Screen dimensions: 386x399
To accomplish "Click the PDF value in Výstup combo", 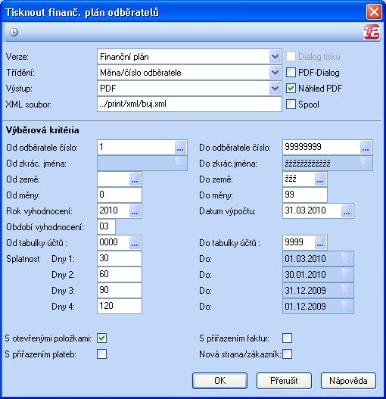I will (x=108, y=89).
